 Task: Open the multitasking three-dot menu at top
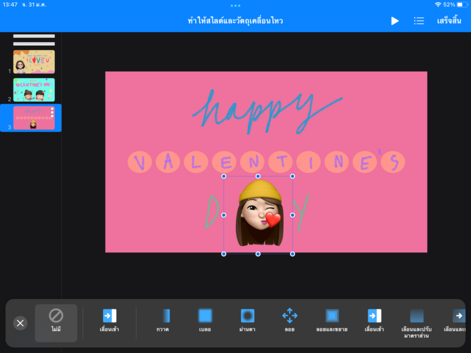[235, 5]
